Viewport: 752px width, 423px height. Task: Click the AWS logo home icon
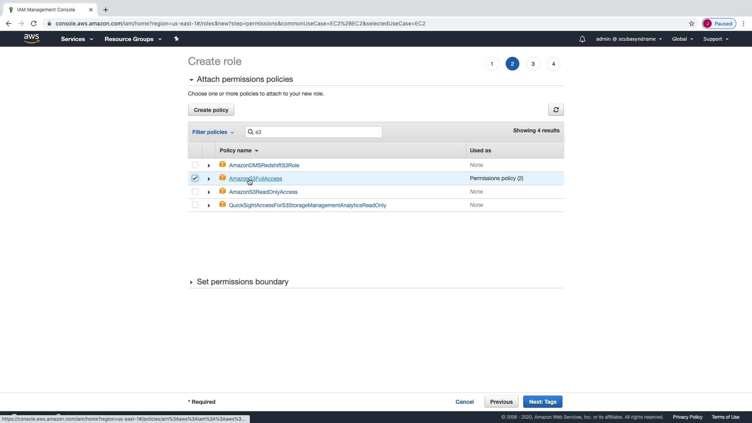coord(31,38)
